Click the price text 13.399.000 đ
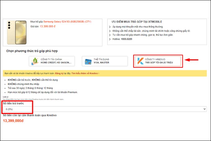The width and height of the screenshot is (211, 141). tap(48, 26)
